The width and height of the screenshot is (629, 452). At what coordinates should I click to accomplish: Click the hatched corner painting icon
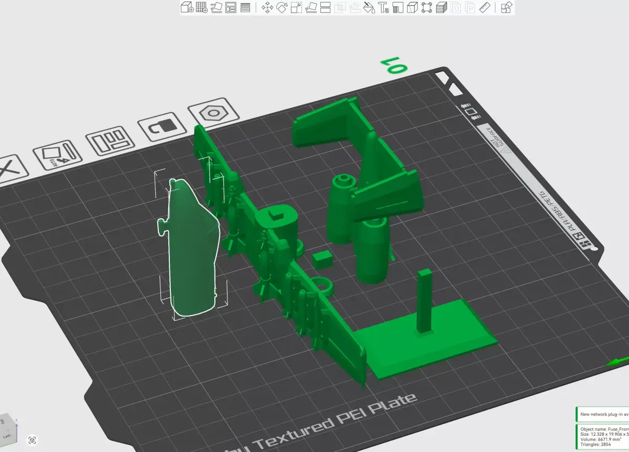point(398,7)
